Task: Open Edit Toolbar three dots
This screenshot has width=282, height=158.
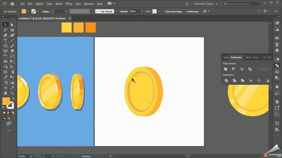Action: point(9,131)
